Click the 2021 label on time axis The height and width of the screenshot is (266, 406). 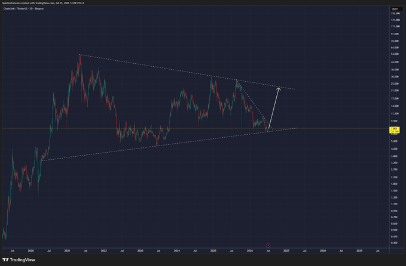tap(68, 250)
